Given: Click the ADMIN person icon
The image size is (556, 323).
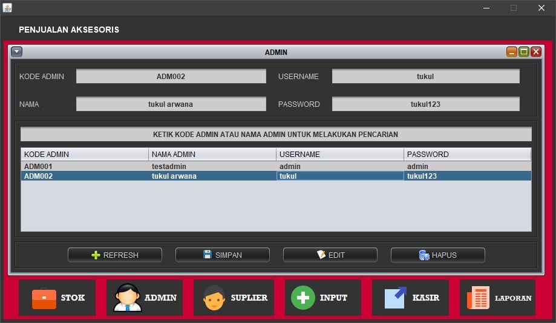Looking at the screenshot, I should click(x=128, y=298).
